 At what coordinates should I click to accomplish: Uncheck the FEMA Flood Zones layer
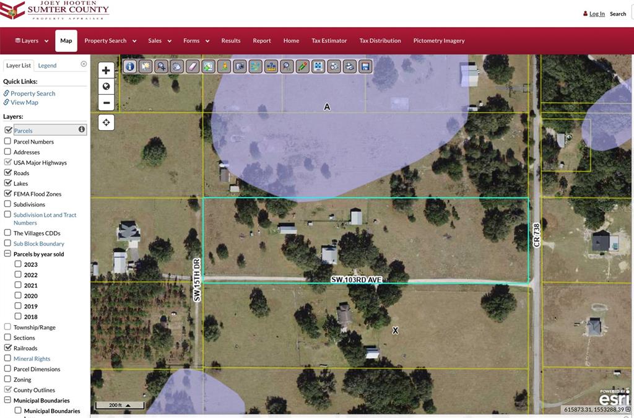pyautogui.click(x=8, y=194)
